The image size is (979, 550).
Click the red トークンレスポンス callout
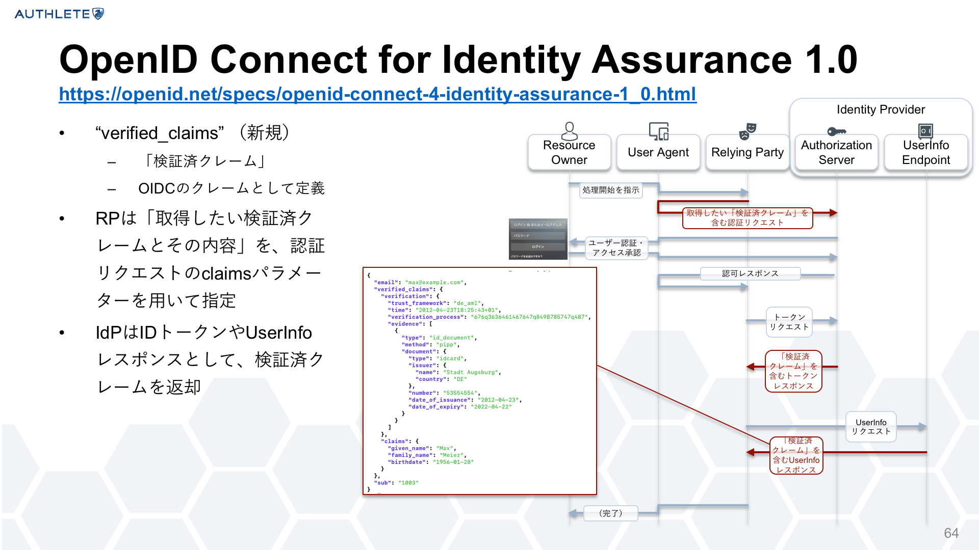(793, 371)
